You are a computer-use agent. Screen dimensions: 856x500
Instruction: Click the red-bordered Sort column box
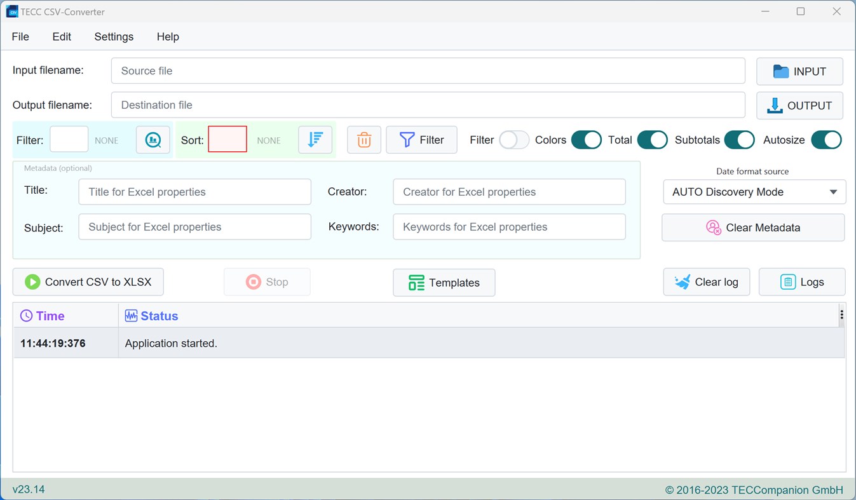click(x=228, y=139)
